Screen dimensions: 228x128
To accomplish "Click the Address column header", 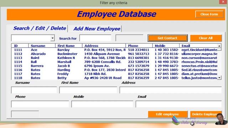I will [104, 46].
